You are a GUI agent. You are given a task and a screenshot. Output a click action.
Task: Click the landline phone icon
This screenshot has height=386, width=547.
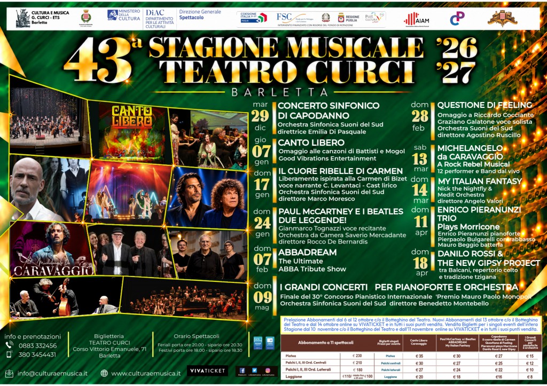(10, 345)
